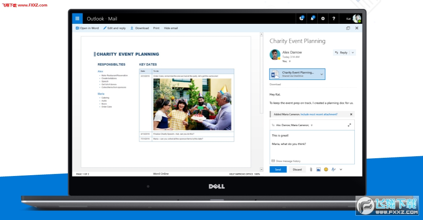423x220 pixels.
Task: Click the Download link under attachment
Action: (275, 84)
